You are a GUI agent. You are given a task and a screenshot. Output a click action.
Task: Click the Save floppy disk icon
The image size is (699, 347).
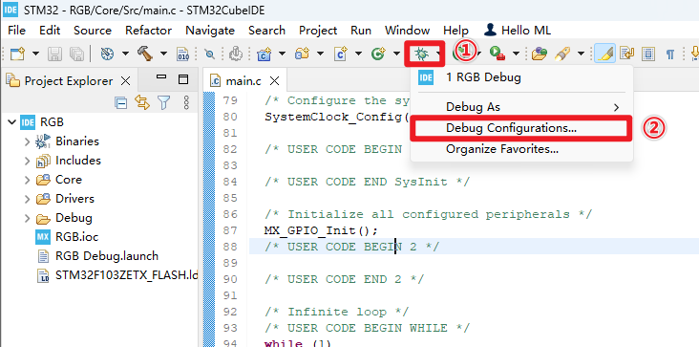tap(55, 54)
